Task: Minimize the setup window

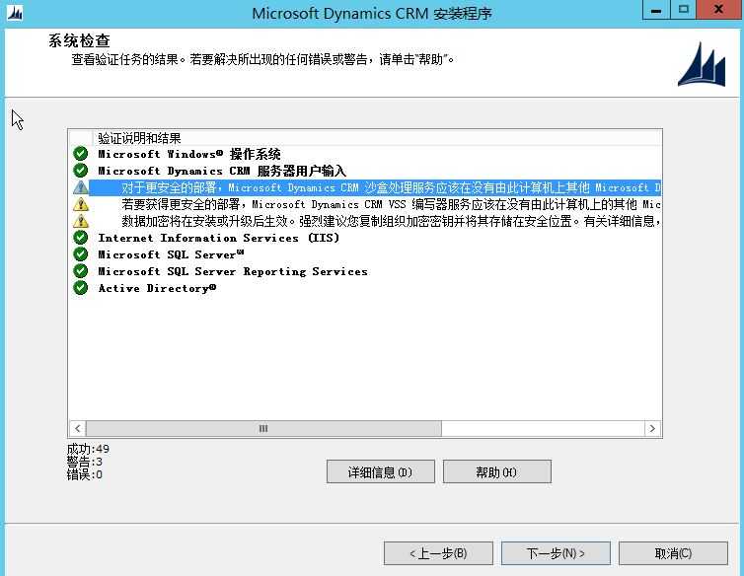Action: (x=656, y=10)
